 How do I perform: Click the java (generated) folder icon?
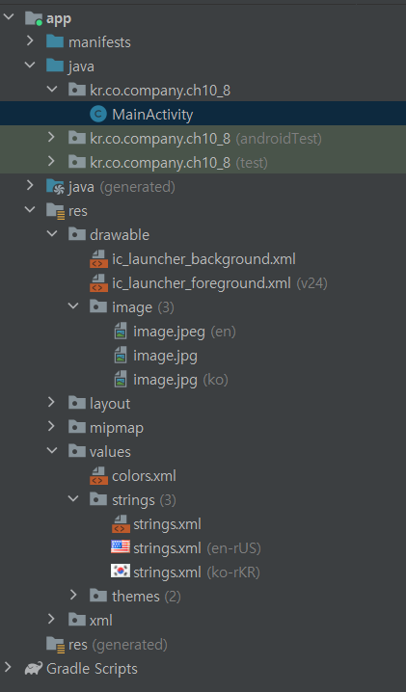(55, 186)
